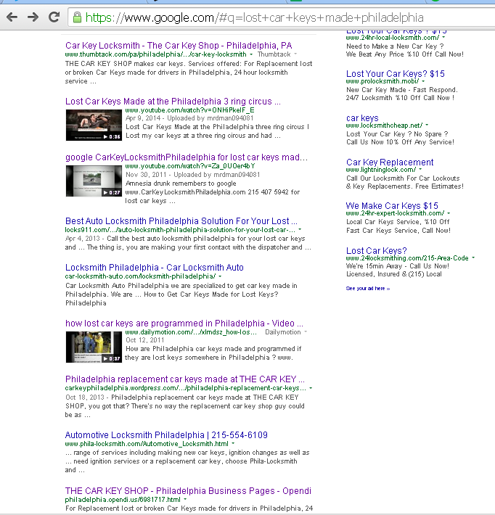Image resolution: width=495 pixels, height=515 pixels.
Task: Expand thumbtack.com result URL dropdown arrow
Action: coord(251,54)
